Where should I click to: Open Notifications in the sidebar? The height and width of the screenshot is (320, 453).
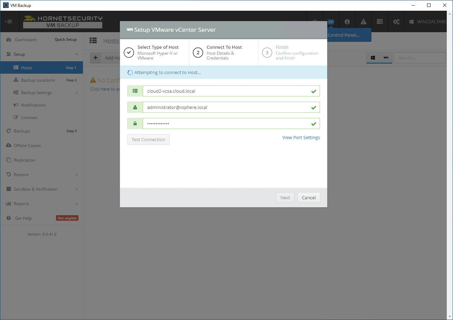click(x=33, y=105)
